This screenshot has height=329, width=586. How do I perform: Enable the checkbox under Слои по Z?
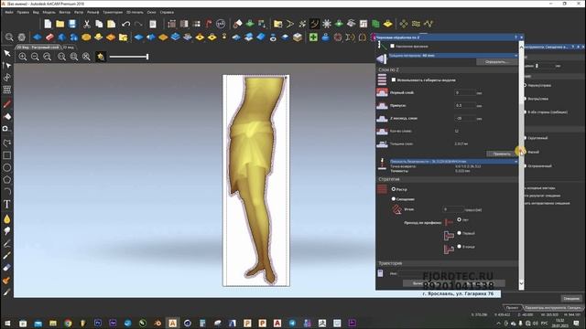[394, 80]
